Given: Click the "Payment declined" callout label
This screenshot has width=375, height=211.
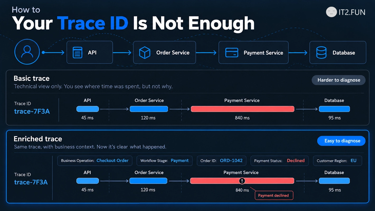Looking at the screenshot, I should pyautogui.click(x=273, y=195).
